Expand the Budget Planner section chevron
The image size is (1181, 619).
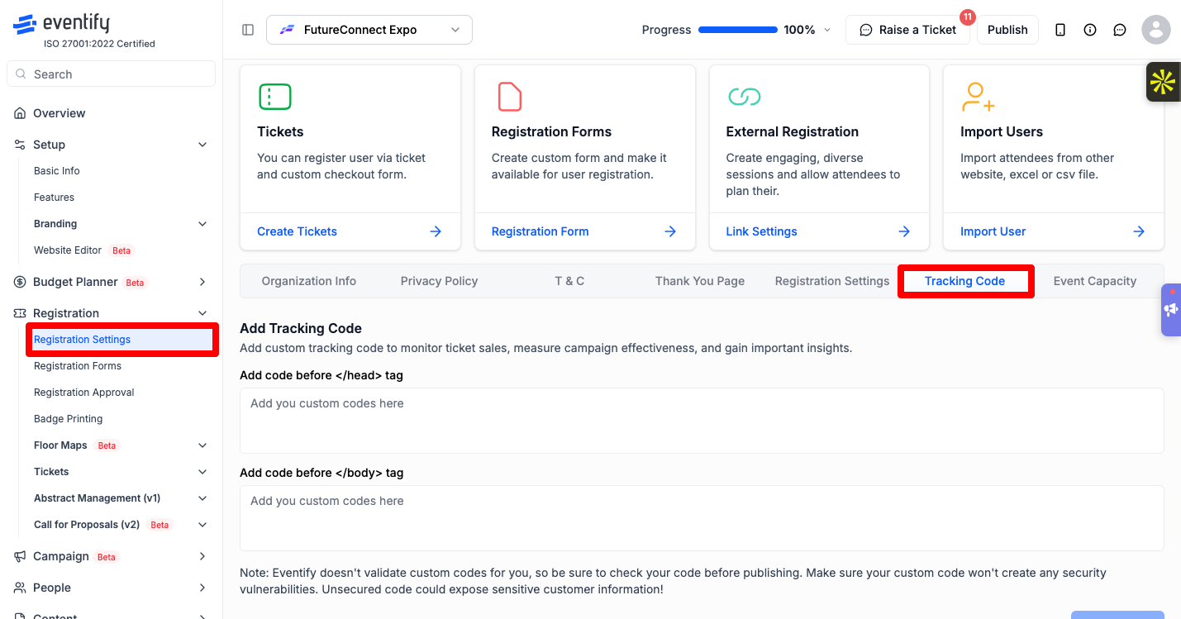202,282
